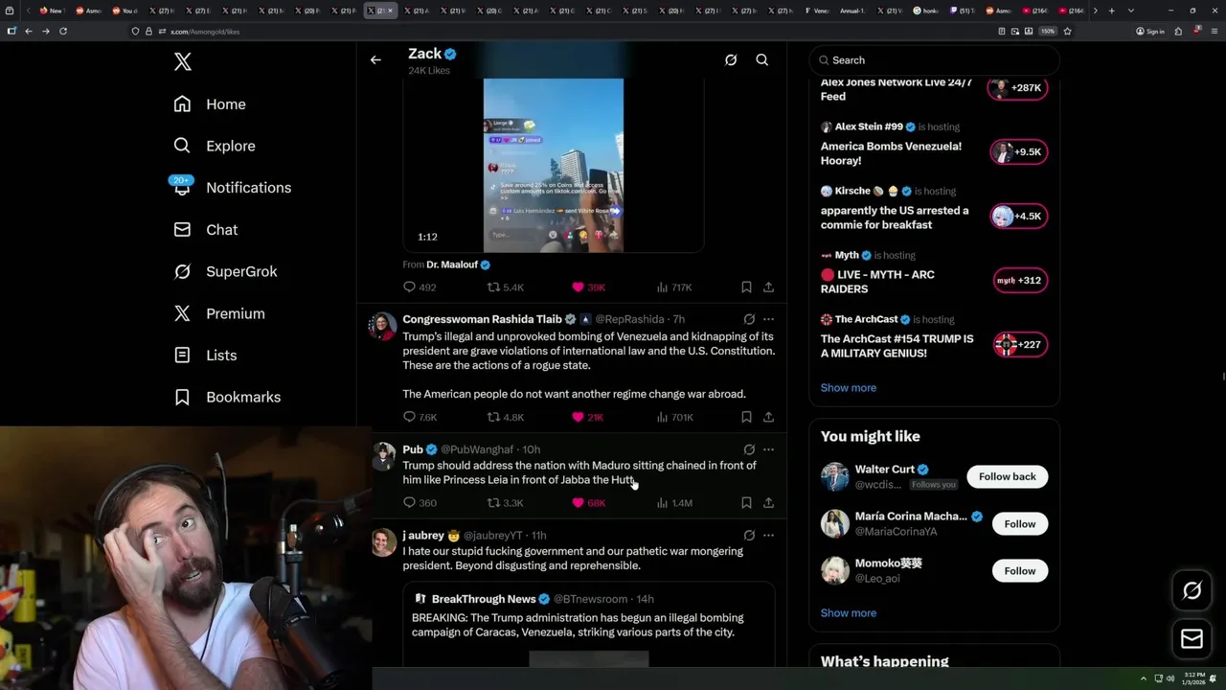Open the floating Grok button
1226x690 pixels.
point(1192,591)
